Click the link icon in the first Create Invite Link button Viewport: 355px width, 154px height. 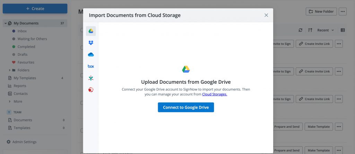301,44
